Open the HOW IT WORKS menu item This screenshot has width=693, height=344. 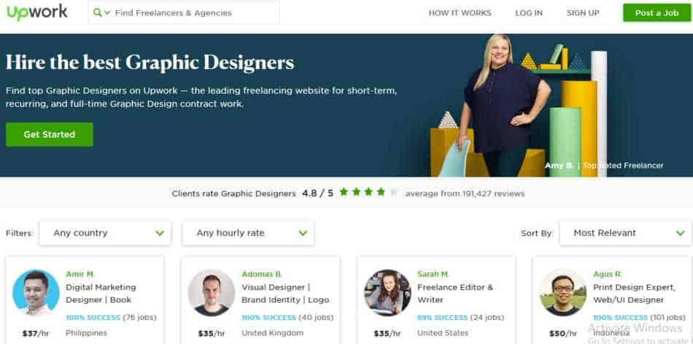tap(460, 13)
